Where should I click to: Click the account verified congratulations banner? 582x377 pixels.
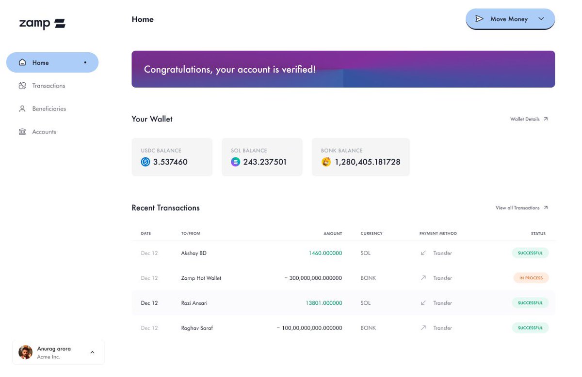click(343, 69)
